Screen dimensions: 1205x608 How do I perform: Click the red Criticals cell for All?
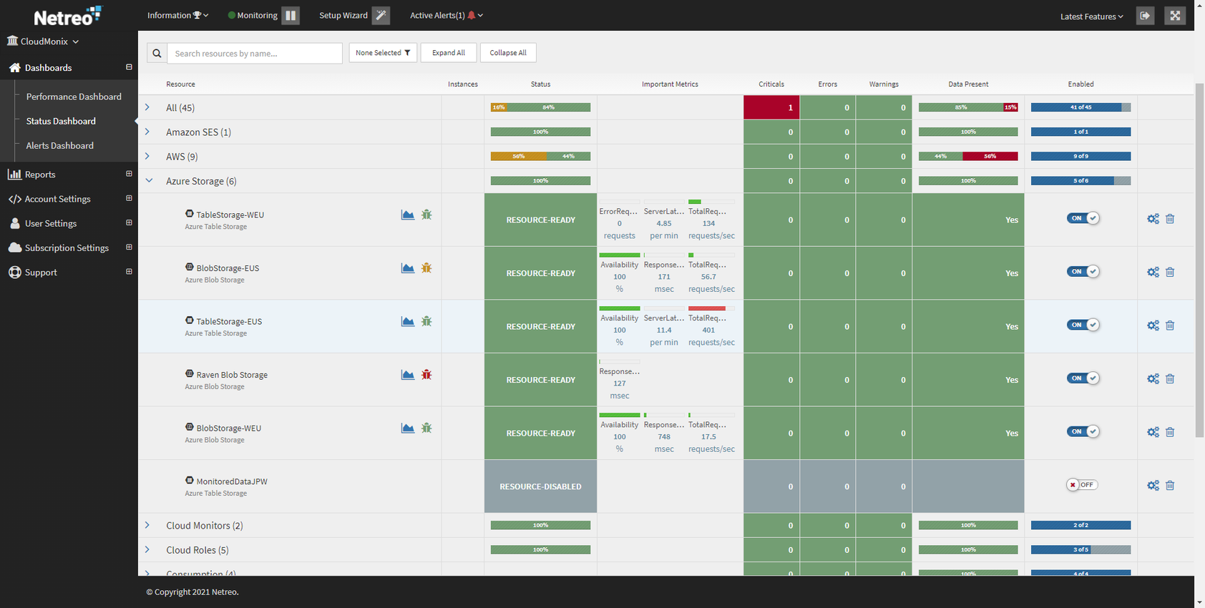(x=771, y=107)
